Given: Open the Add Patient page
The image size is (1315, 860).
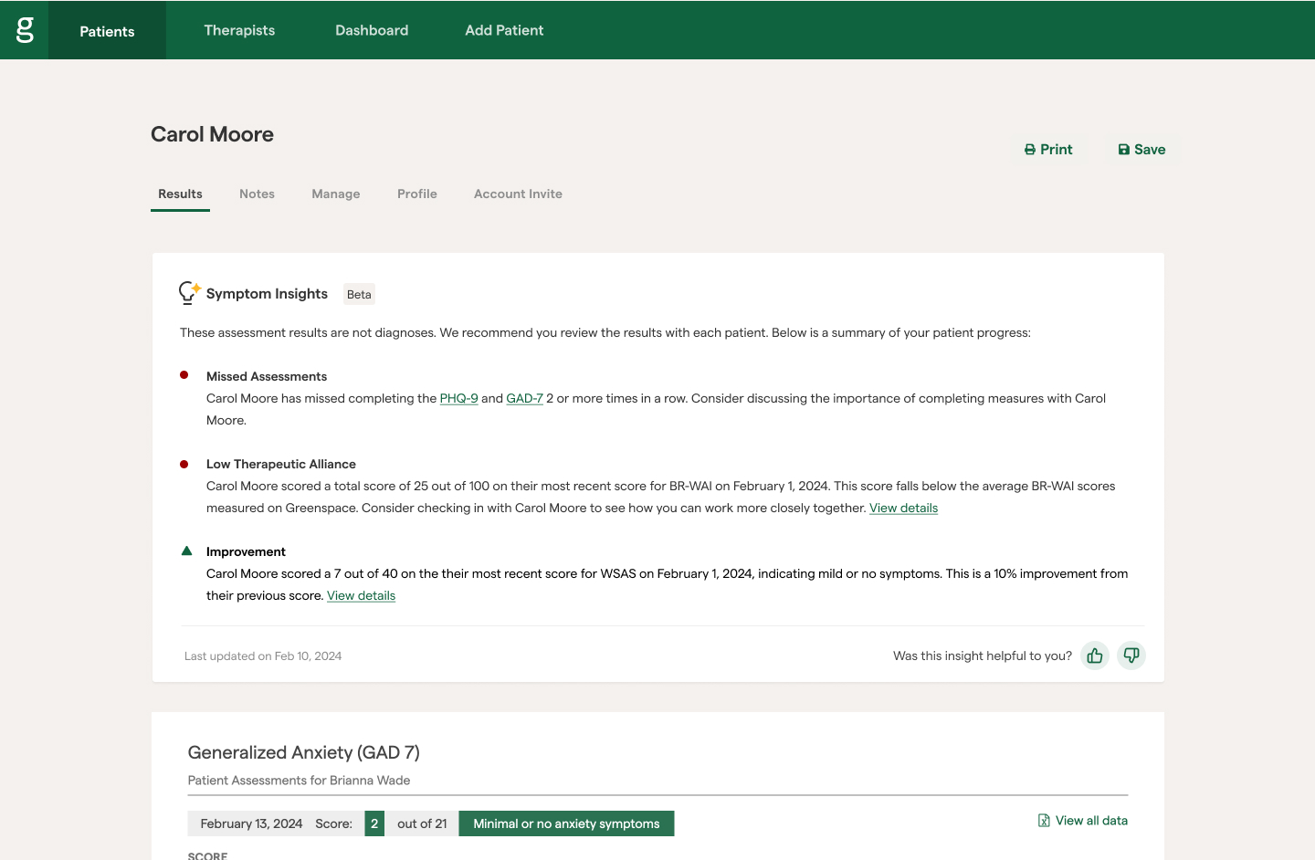Looking at the screenshot, I should click(504, 30).
